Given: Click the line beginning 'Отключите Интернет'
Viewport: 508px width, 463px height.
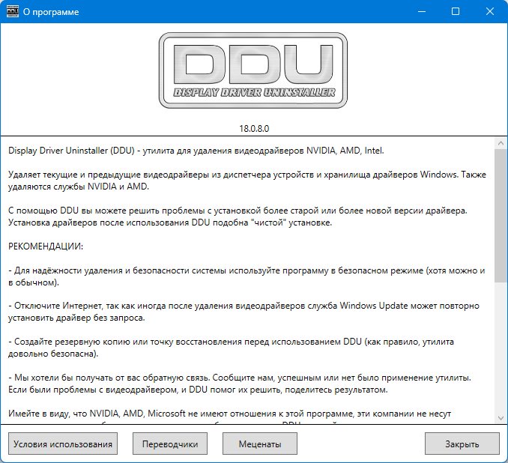Looking at the screenshot, I should [x=244, y=306].
